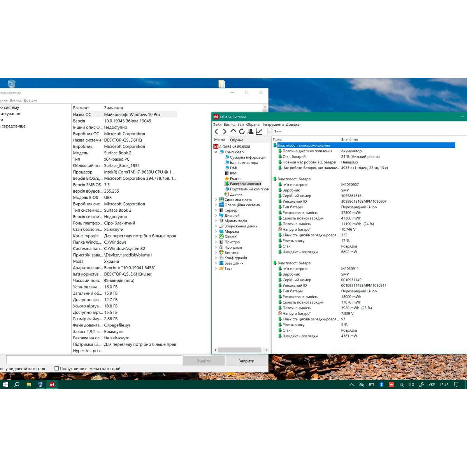Select Рівень зносу 17 % row
The height and width of the screenshot is (467, 467).
click(x=314, y=241)
